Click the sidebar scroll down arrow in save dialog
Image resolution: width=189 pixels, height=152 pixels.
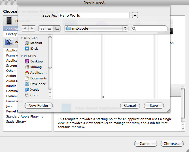[50, 97]
